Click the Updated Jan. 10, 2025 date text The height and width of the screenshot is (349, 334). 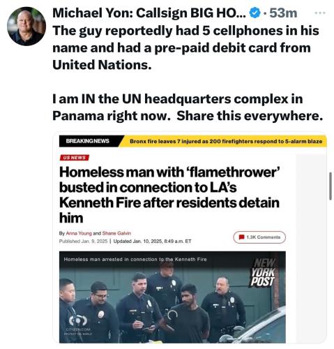pos(152,241)
